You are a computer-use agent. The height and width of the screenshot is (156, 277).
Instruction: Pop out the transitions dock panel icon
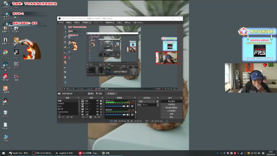(158, 98)
